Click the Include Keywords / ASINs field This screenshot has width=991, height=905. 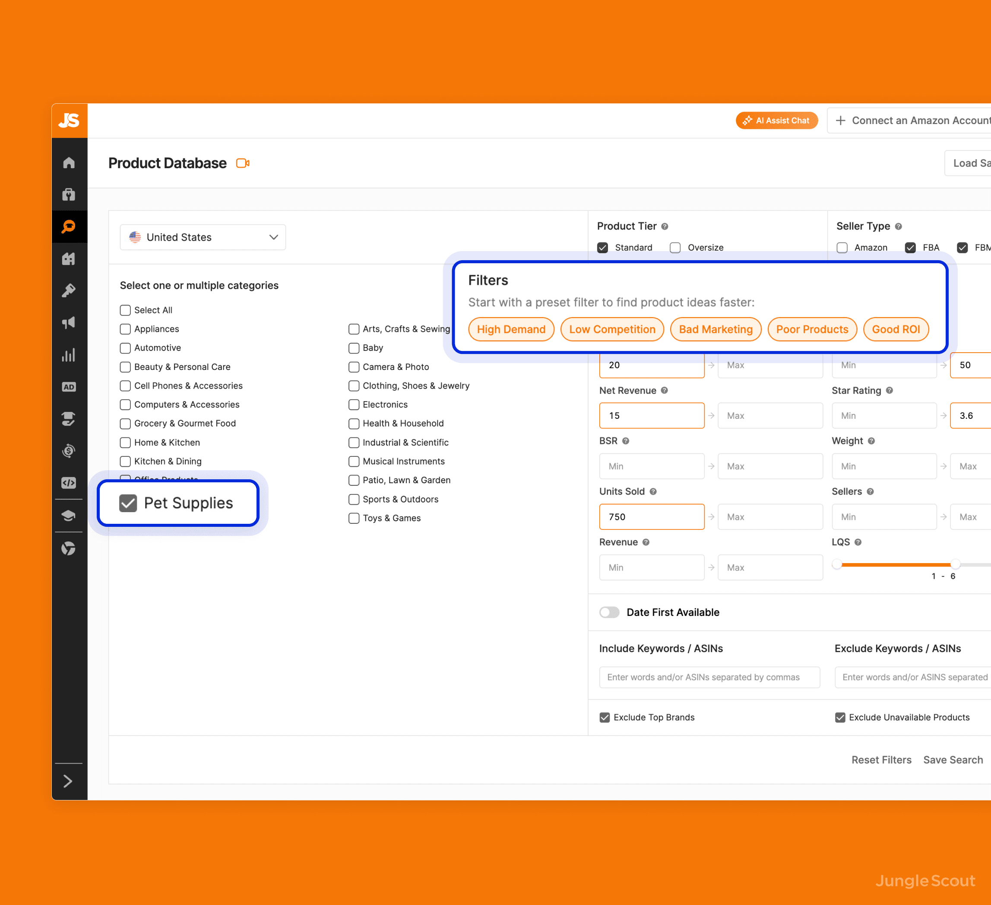709,677
